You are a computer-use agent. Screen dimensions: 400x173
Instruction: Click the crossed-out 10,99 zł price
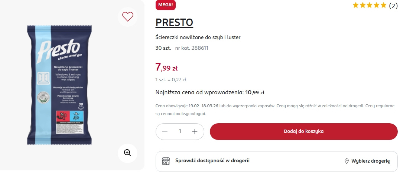(x=254, y=92)
